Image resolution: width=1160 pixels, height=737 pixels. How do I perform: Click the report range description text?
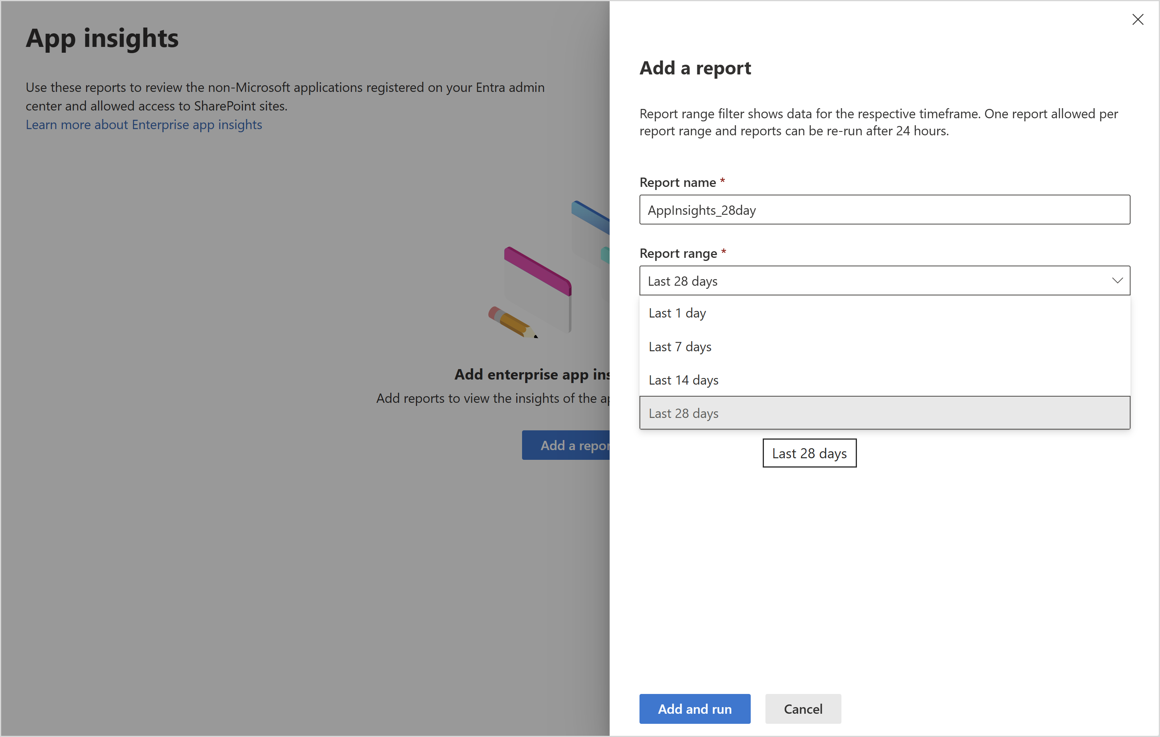coord(878,122)
